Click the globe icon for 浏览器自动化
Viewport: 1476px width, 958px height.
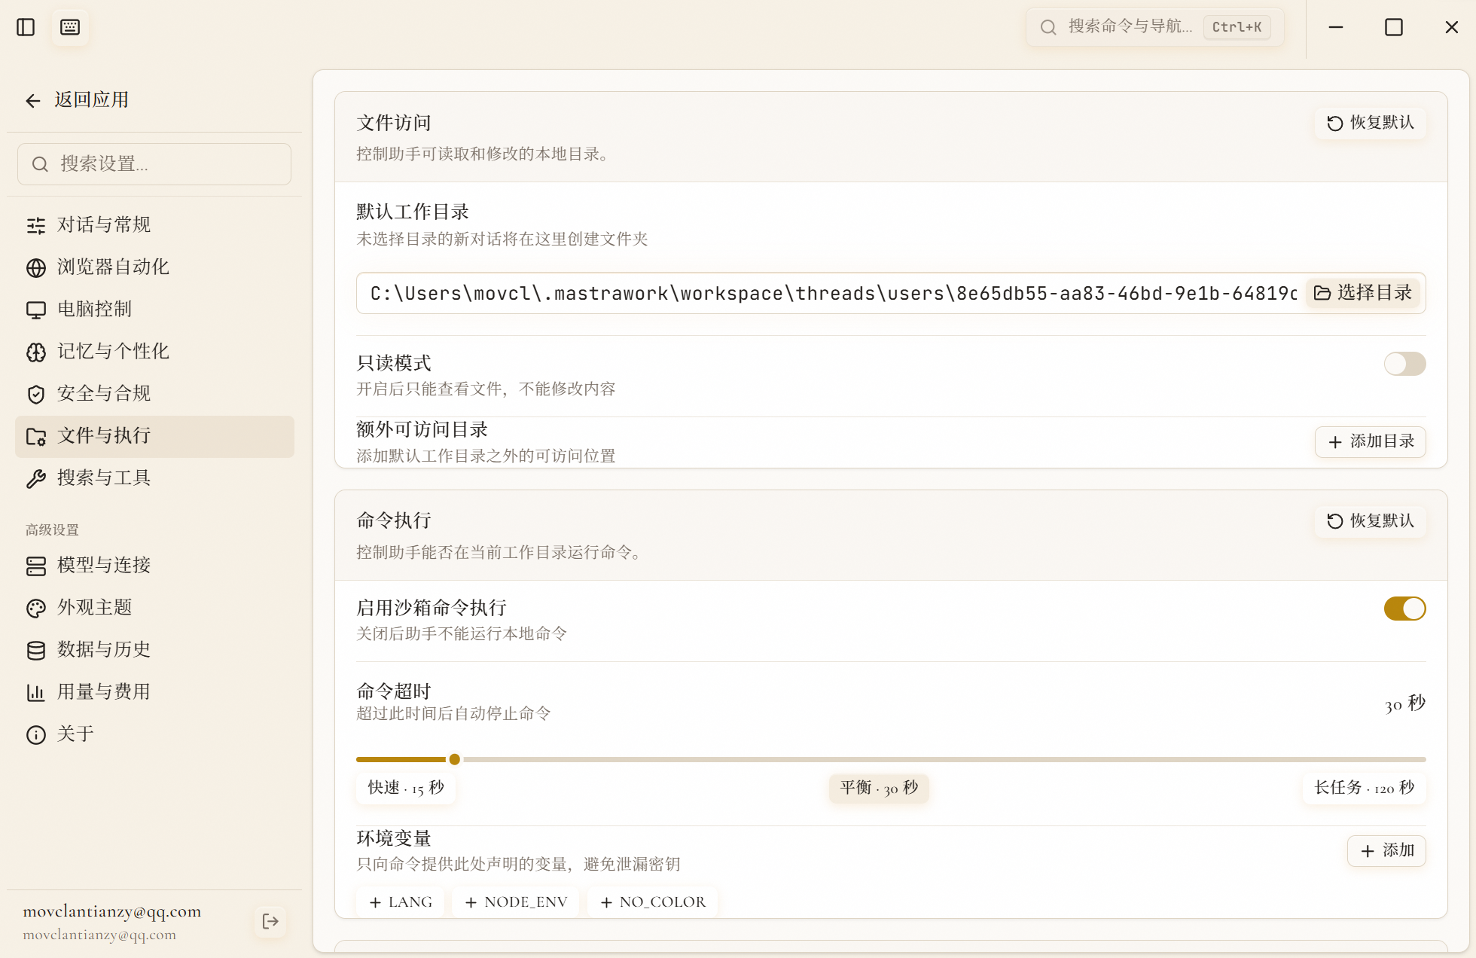pos(36,267)
